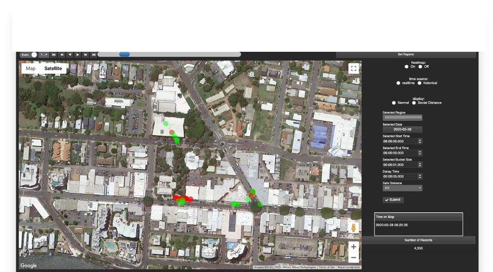The width and height of the screenshot is (493, 272).
Task: Click the skip to start playback button
Action: click(53, 54)
